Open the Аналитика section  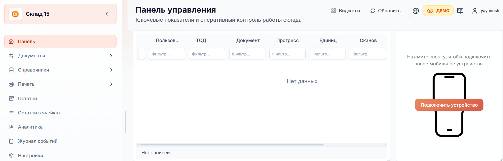pyautogui.click(x=60, y=127)
